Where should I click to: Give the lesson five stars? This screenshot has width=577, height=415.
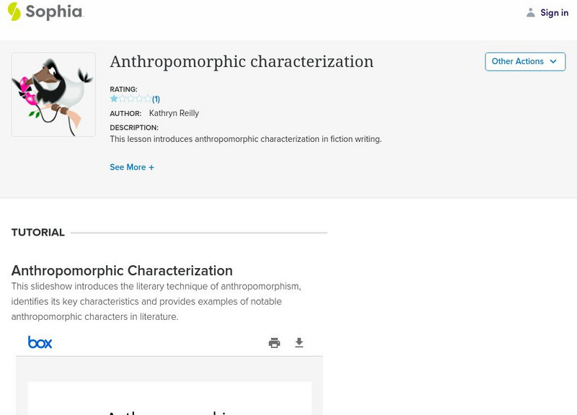tap(148, 99)
